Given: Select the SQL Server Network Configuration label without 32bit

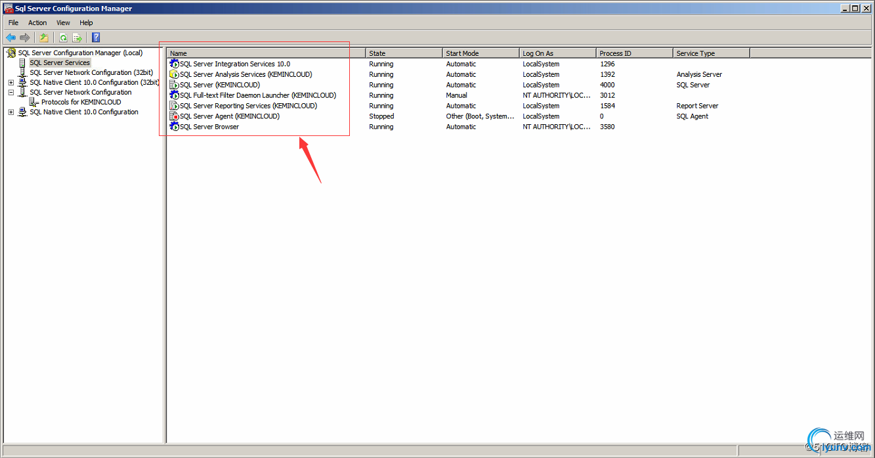Looking at the screenshot, I should 81,92.
